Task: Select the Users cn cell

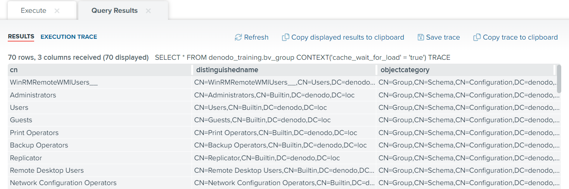Action: [x=100, y=108]
